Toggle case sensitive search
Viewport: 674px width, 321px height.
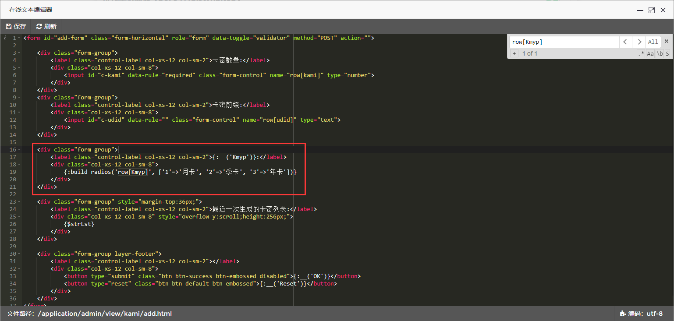[650, 53]
